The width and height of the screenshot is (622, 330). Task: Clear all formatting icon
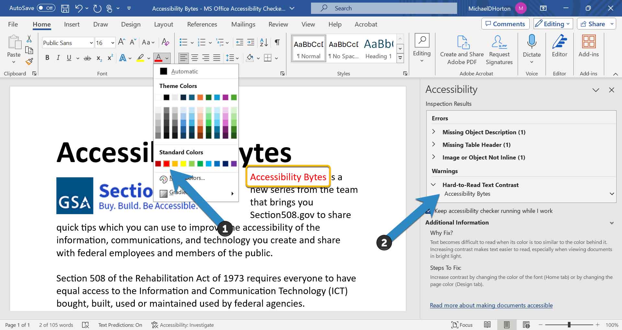(x=165, y=42)
